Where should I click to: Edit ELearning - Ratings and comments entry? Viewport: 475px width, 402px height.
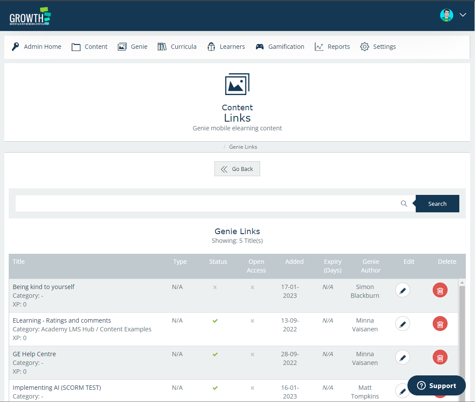coord(403,324)
